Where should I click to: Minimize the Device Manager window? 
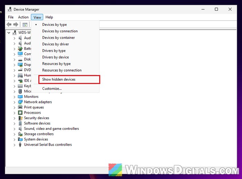(203, 9)
